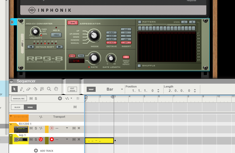The image size is (235, 153).
Task: Click the Gate Length knob
Action: tap(111, 58)
